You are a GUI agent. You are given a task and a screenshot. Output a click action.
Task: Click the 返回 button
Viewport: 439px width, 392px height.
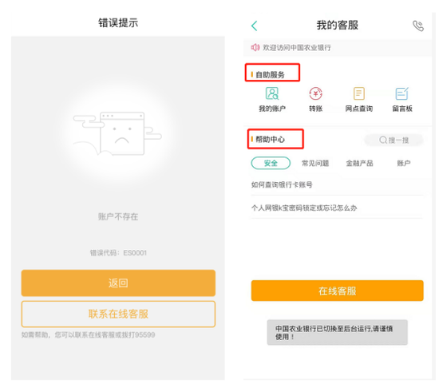(x=118, y=283)
